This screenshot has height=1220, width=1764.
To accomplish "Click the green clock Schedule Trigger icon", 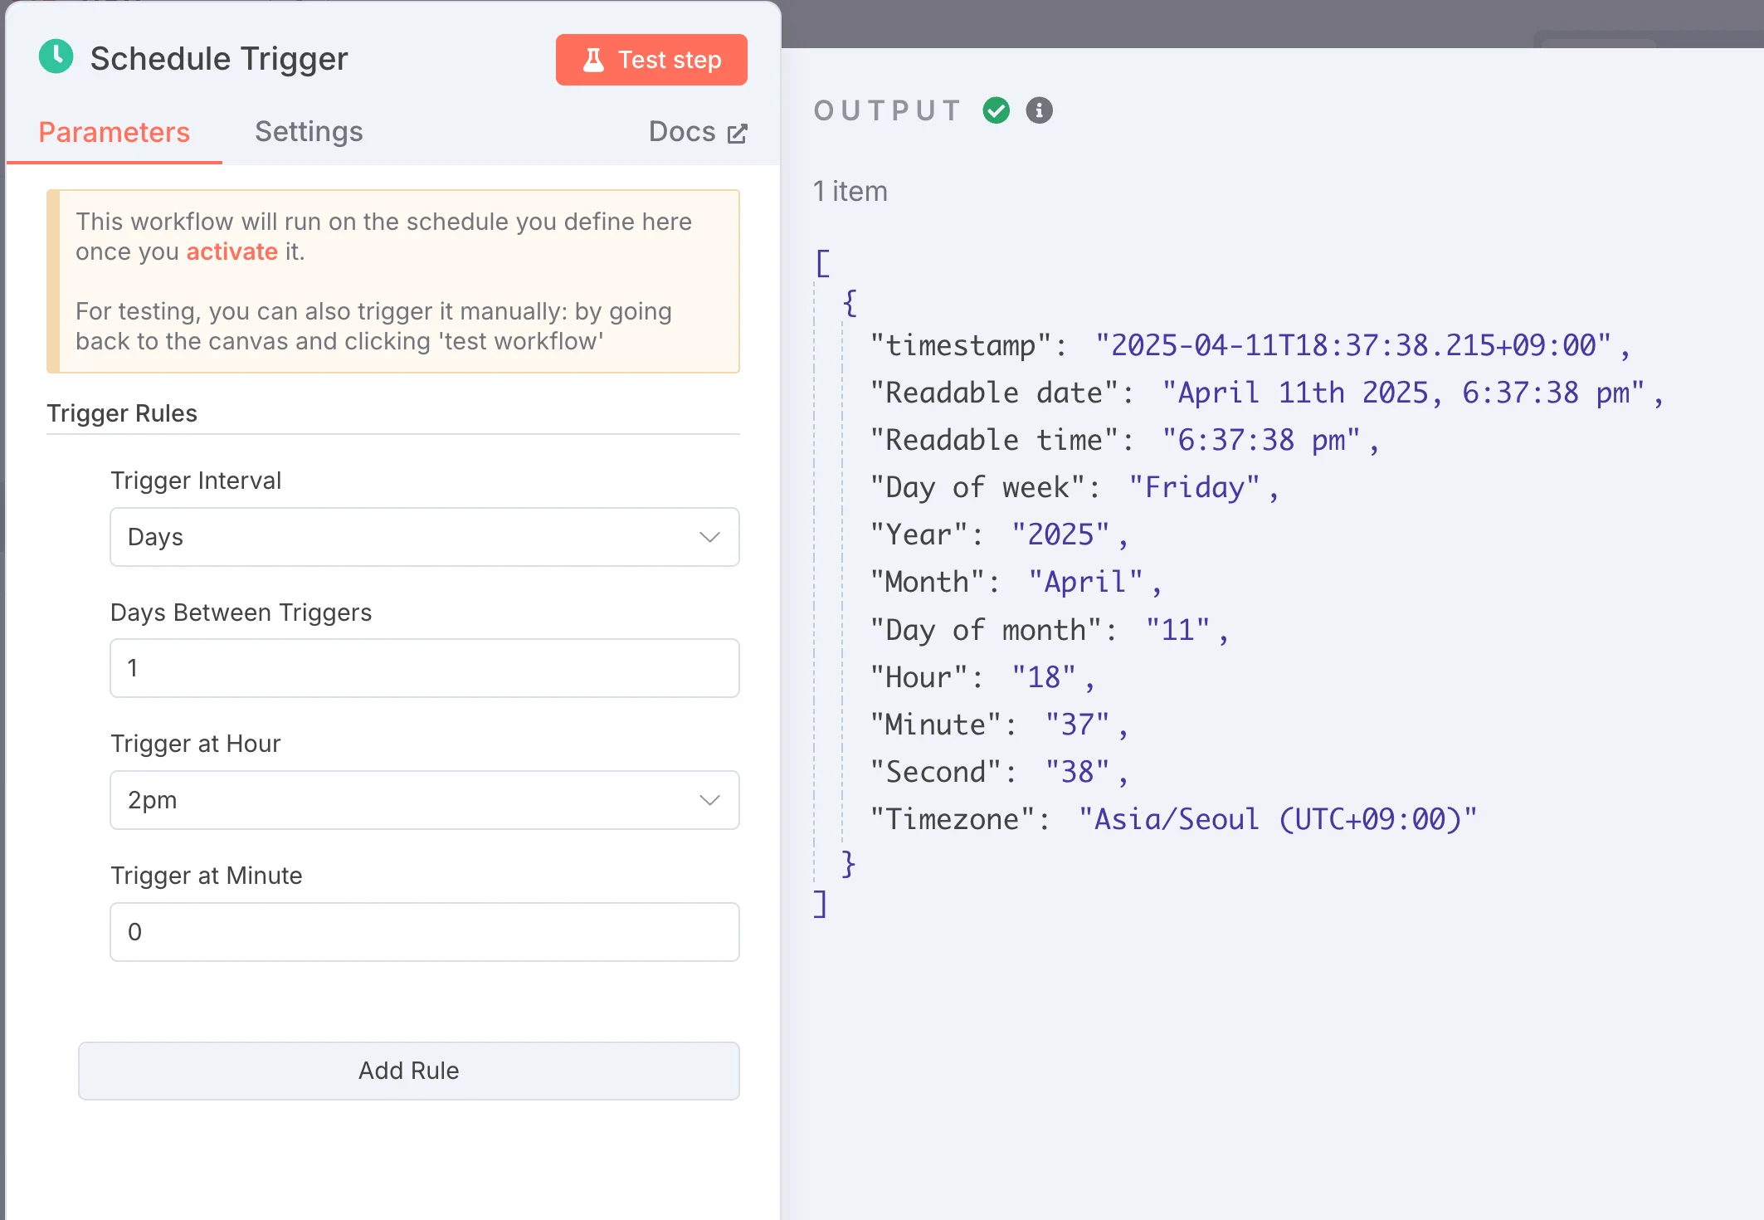I will (56, 57).
